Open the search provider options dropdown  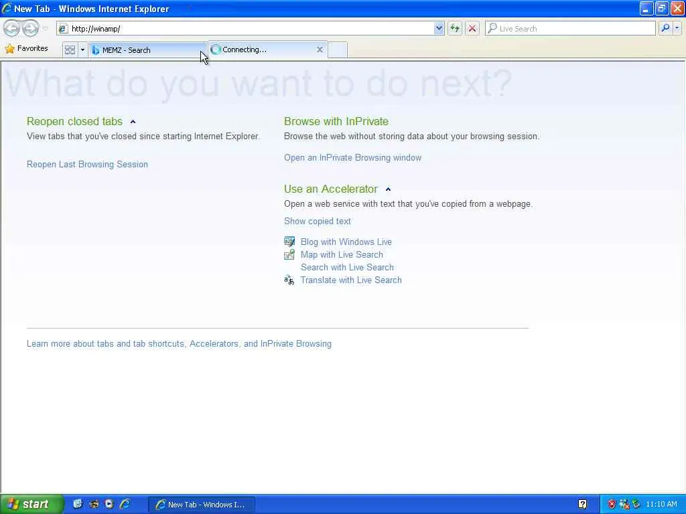tap(677, 28)
